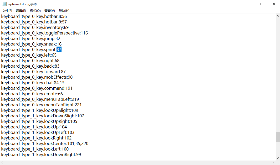Click the menuTabRight:221 line
The height and width of the screenshot is (165, 280).
pyautogui.click(x=42, y=105)
